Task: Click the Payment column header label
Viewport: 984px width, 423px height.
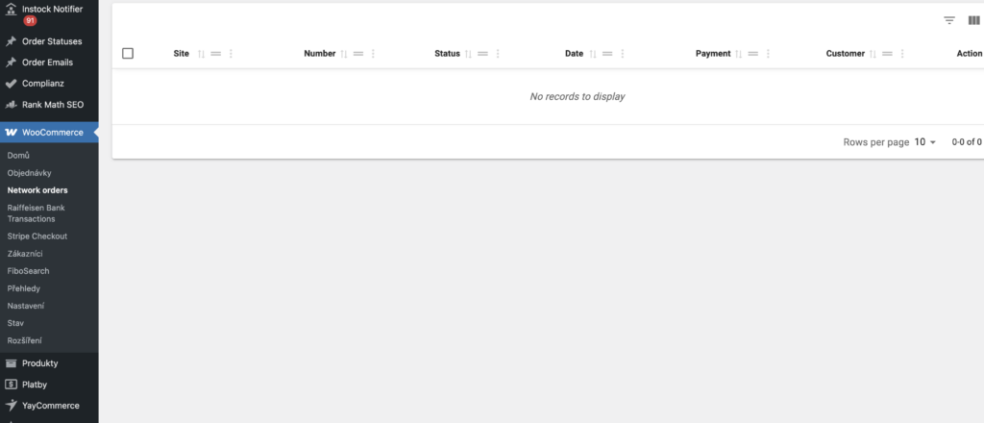Action: click(713, 54)
